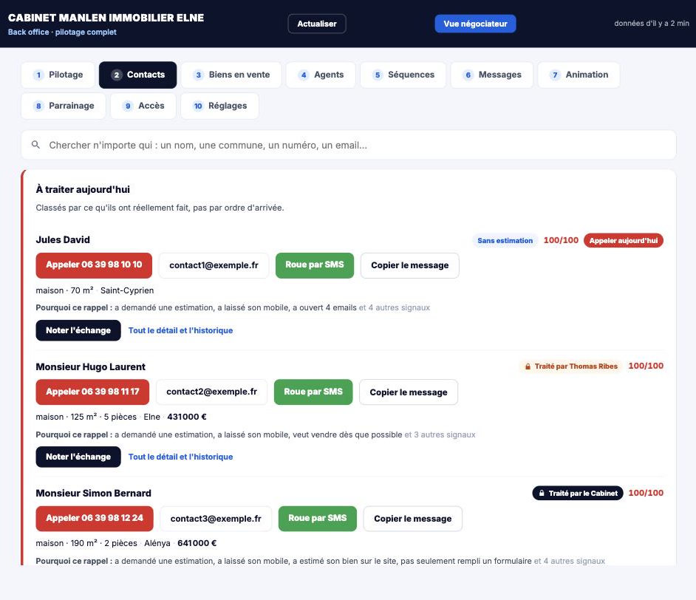Send Roue par SMS to Simon Bernard

pos(318,518)
